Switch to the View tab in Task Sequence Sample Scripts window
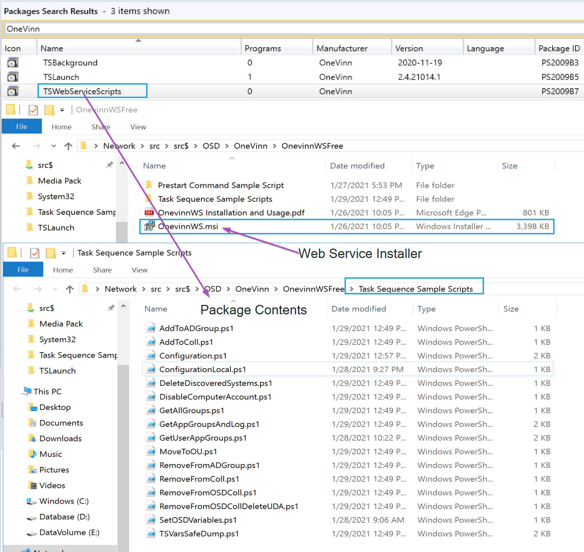This screenshot has width=584, height=552. coord(140,270)
